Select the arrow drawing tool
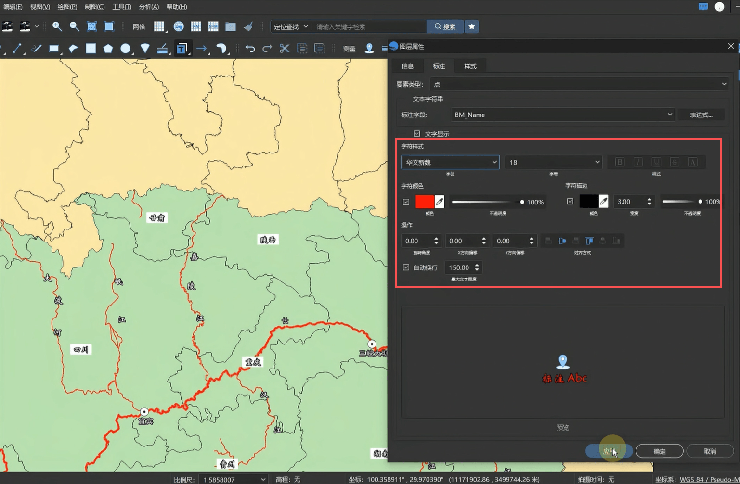Image resolution: width=740 pixels, height=484 pixels. pos(201,48)
